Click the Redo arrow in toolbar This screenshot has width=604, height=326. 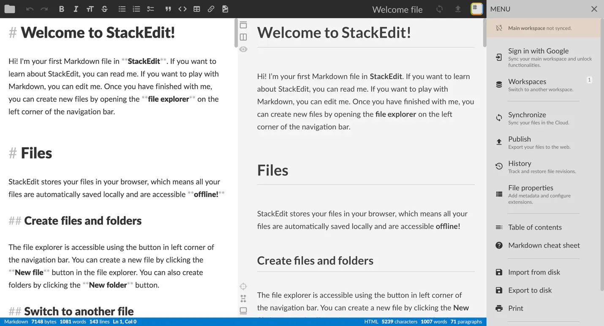tap(44, 9)
